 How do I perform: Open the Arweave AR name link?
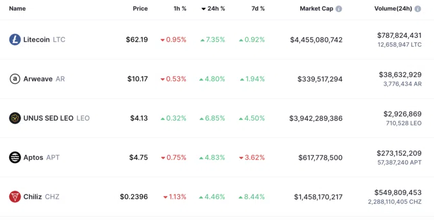click(x=44, y=79)
